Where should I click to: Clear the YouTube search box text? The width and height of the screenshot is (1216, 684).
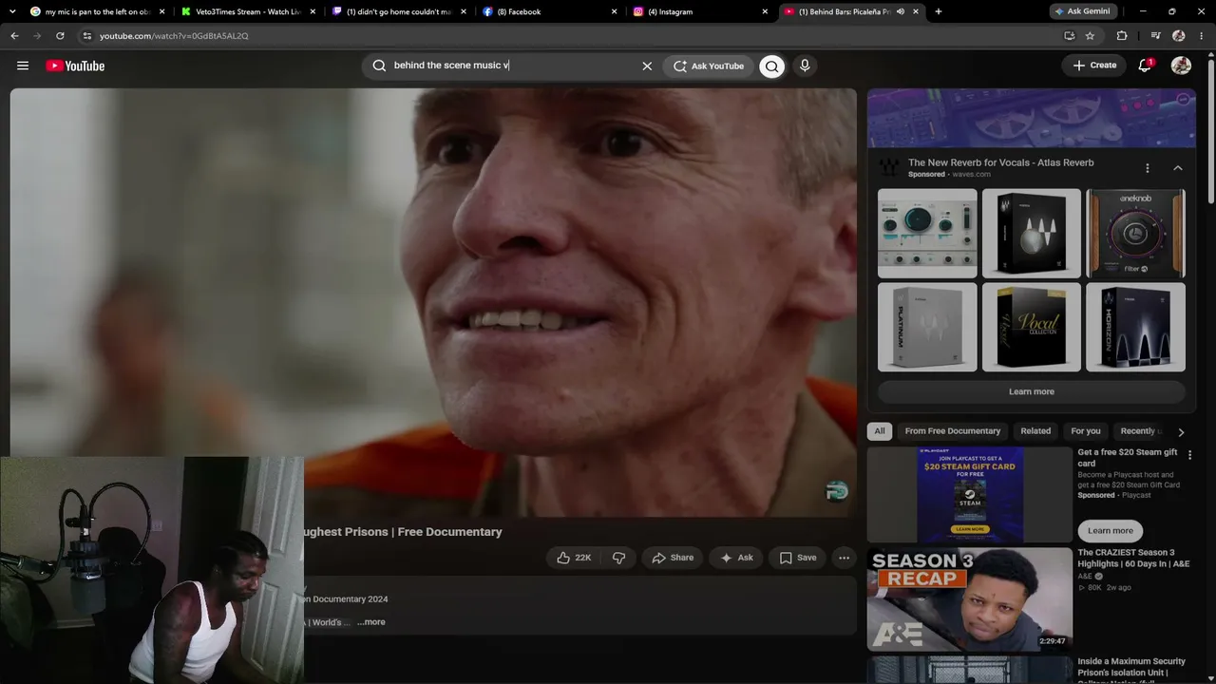point(647,66)
